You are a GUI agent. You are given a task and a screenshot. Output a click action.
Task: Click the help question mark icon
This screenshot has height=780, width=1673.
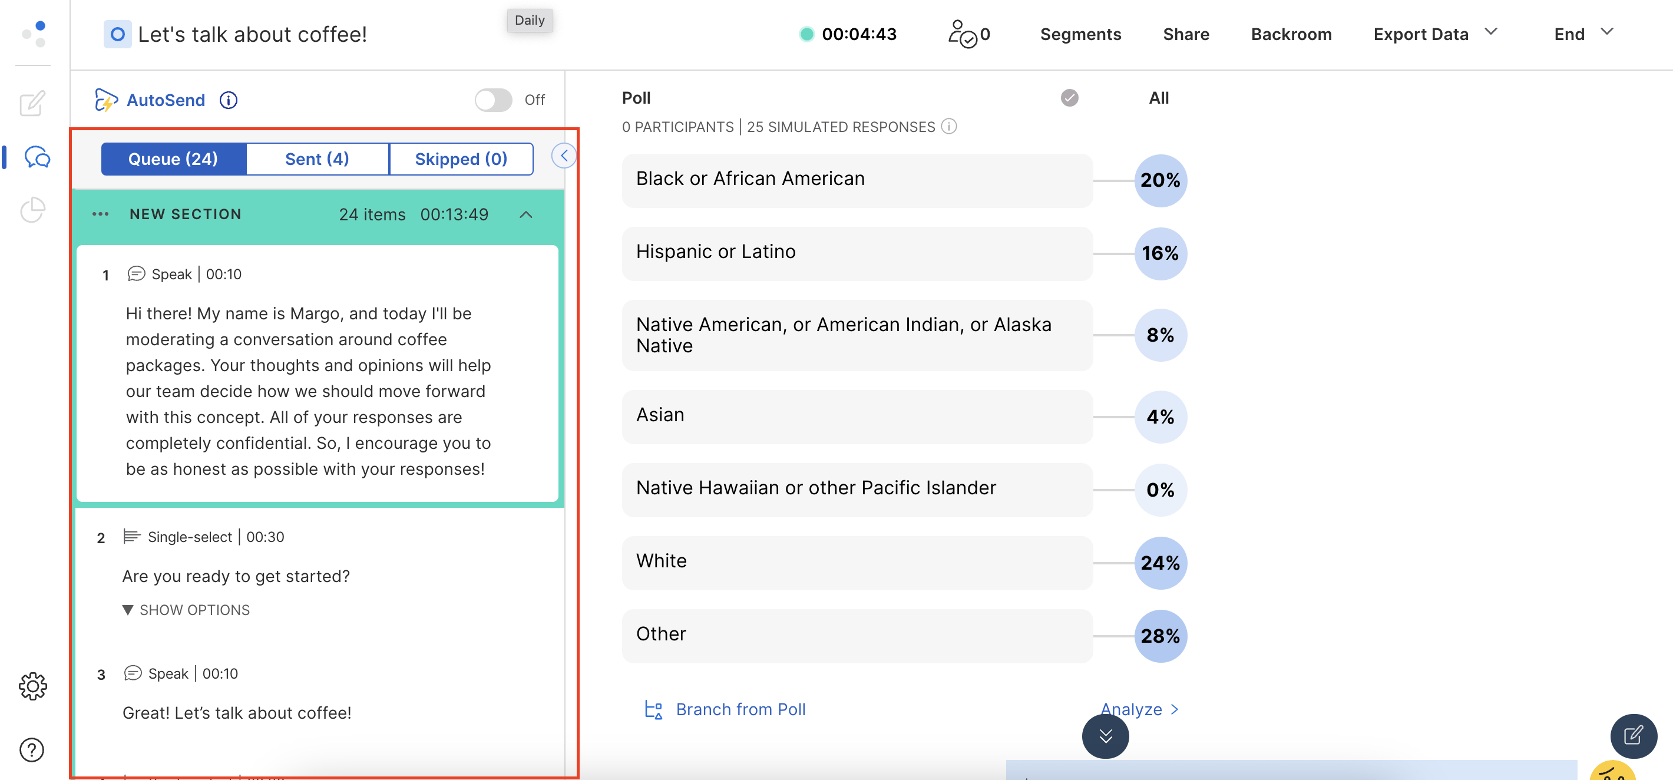pos(32,750)
